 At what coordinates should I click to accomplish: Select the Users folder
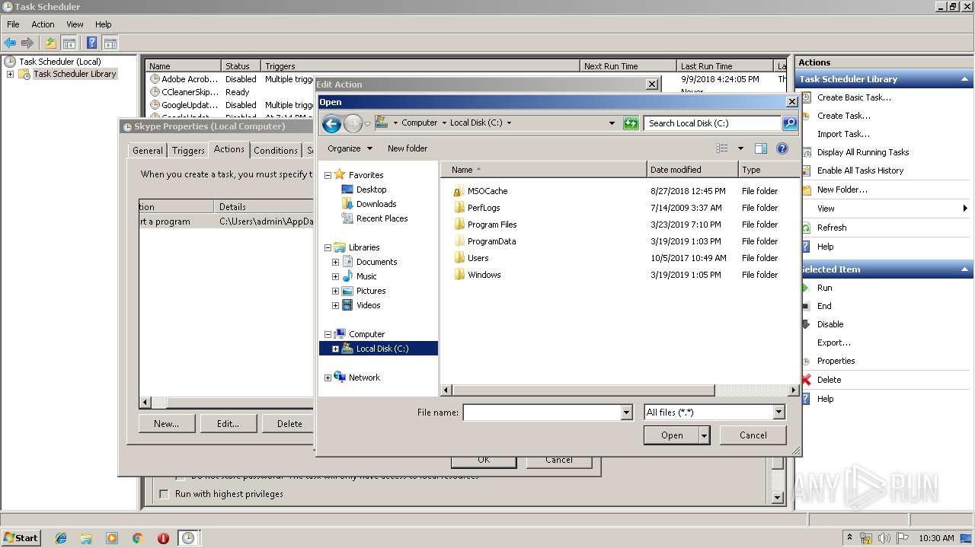click(x=471, y=258)
